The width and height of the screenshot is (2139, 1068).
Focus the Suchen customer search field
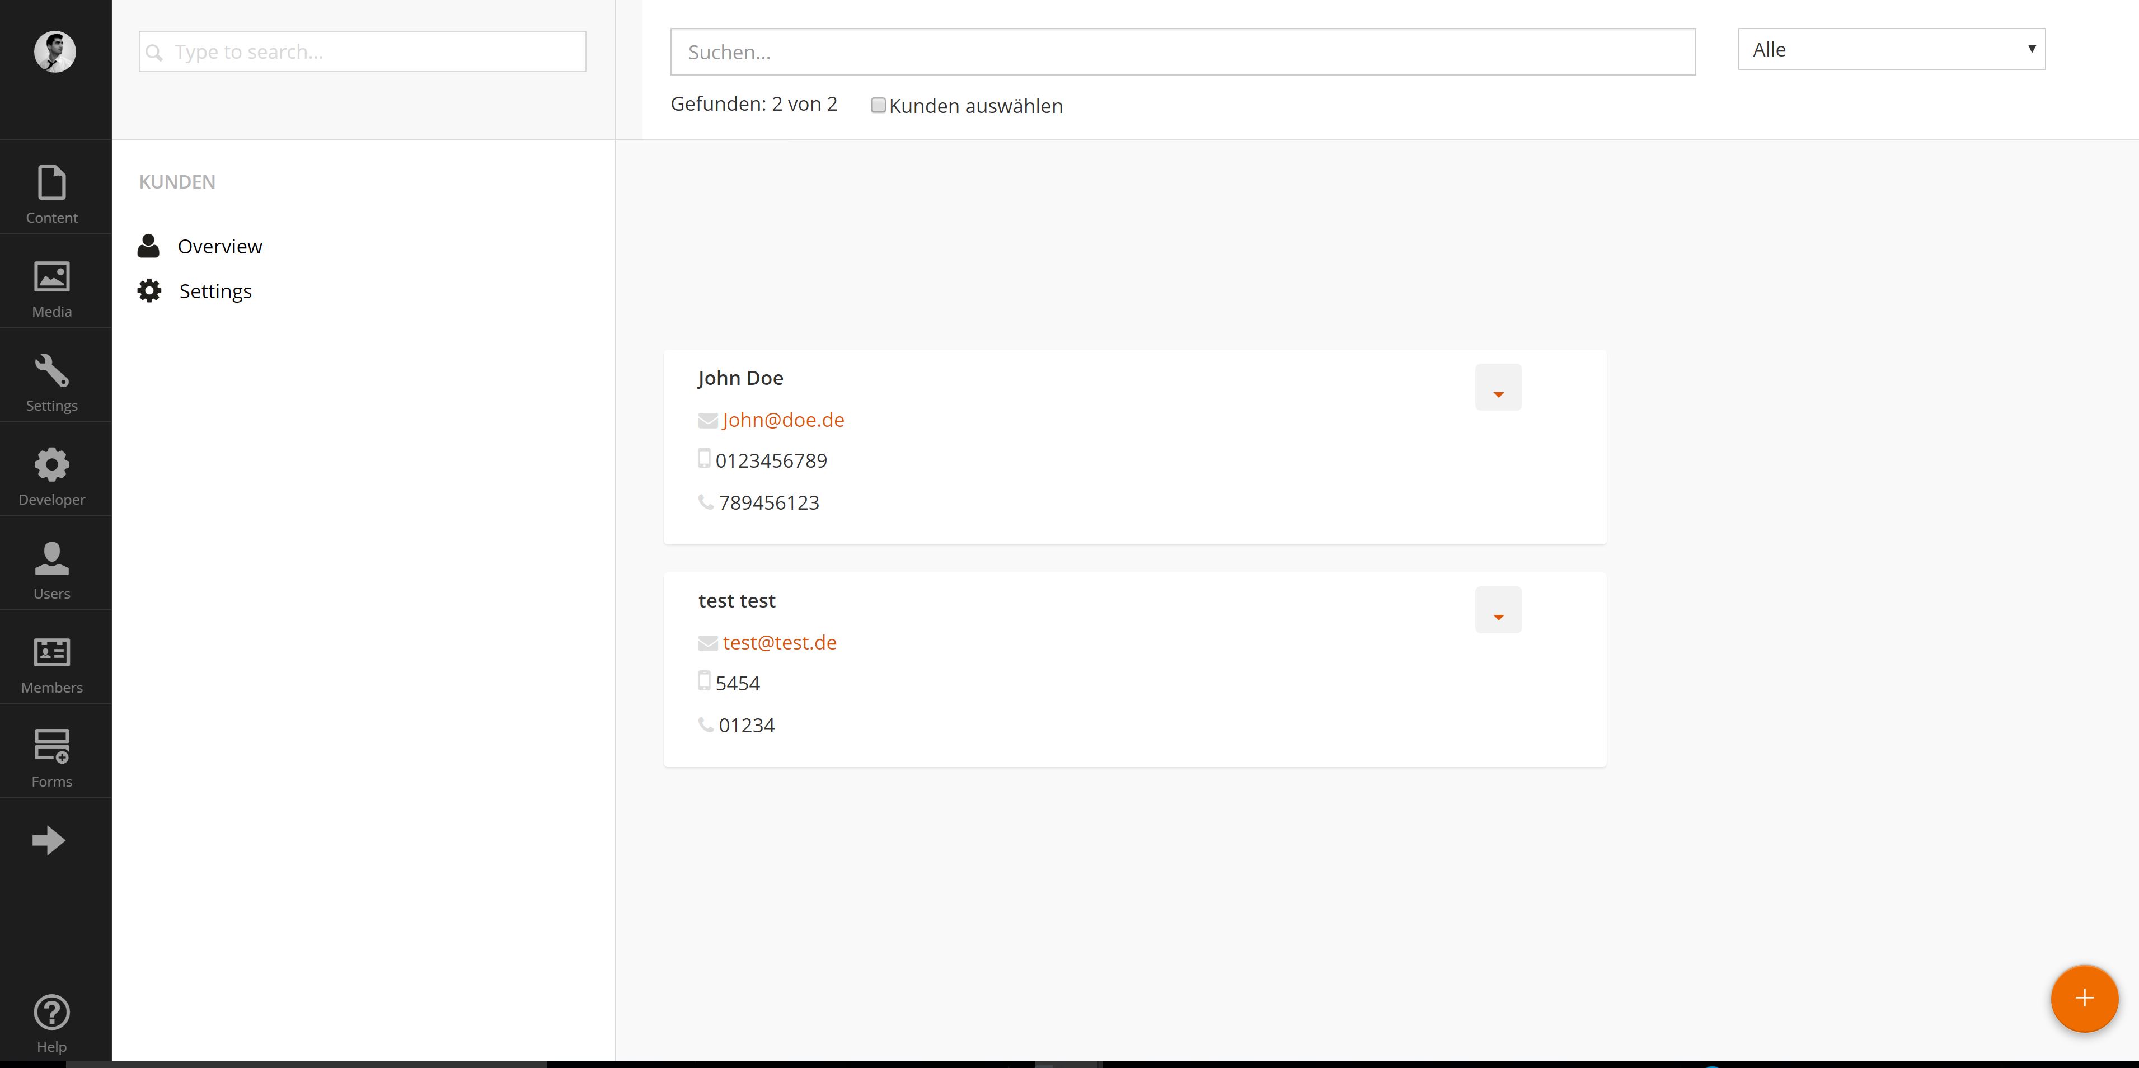coord(1183,52)
